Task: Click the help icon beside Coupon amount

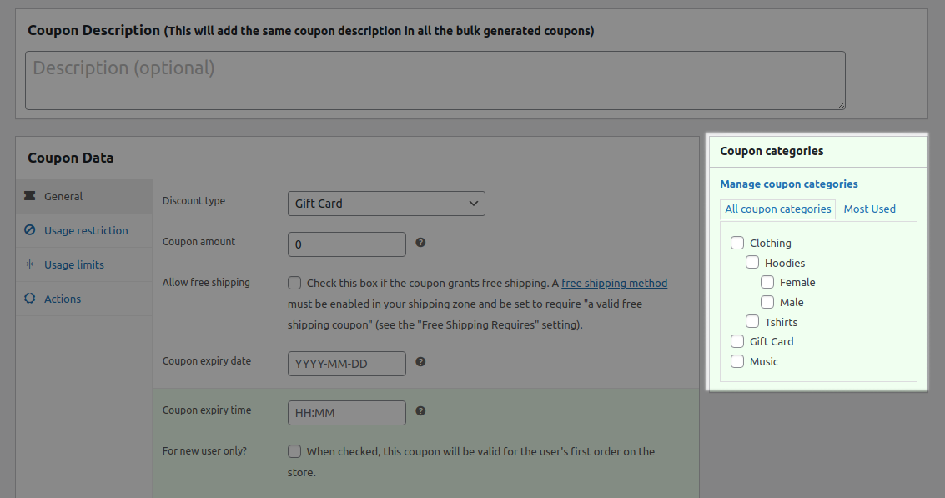Action: click(x=420, y=242)
